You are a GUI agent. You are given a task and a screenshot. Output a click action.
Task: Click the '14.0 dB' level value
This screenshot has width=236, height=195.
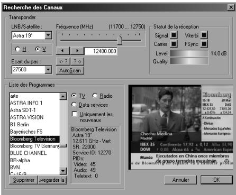pos(219,53)
